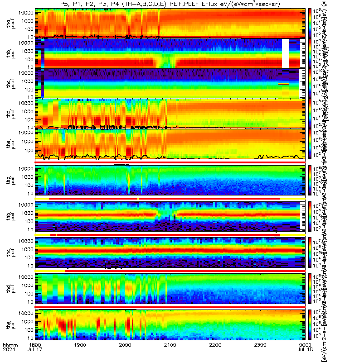The width and height of the screenshot is (340, 362).
Task: Click the 'hhmm' axis unit label
Action: [10, 345]
